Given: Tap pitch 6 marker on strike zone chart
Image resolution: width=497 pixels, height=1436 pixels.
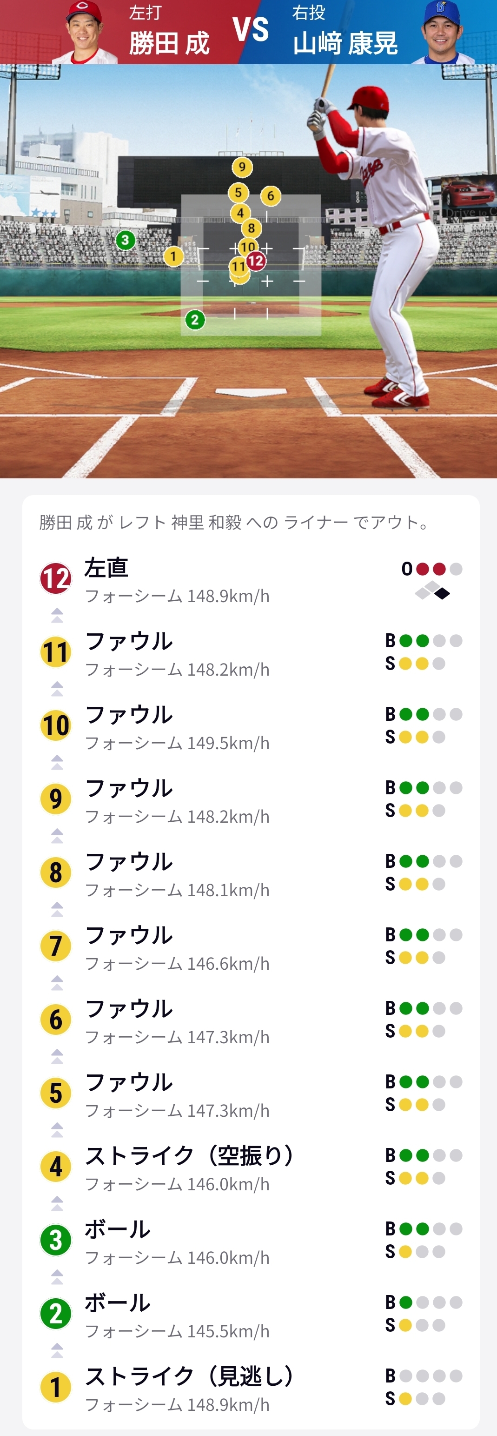Looking at the screenshot, I should (x=270, y=195).
